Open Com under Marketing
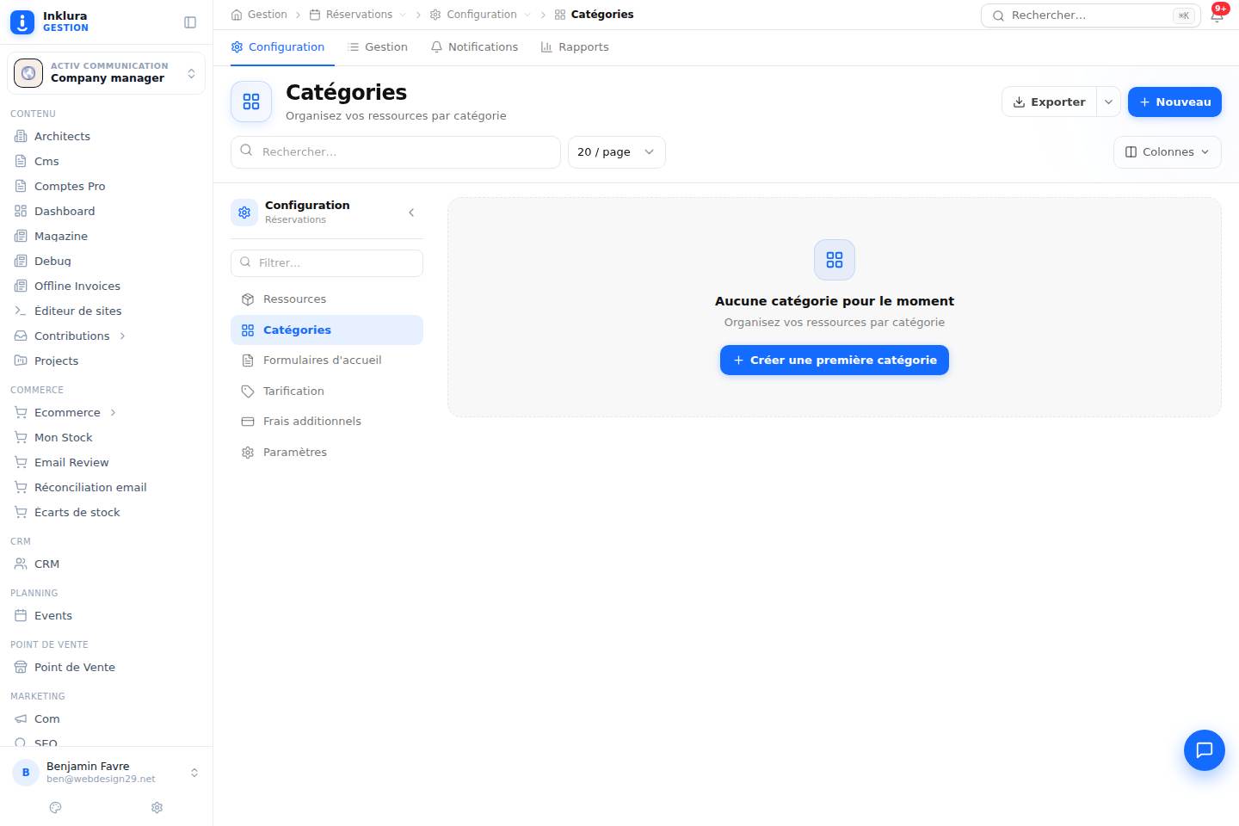The image size is (1239, 826). click(x=107, y=718)
